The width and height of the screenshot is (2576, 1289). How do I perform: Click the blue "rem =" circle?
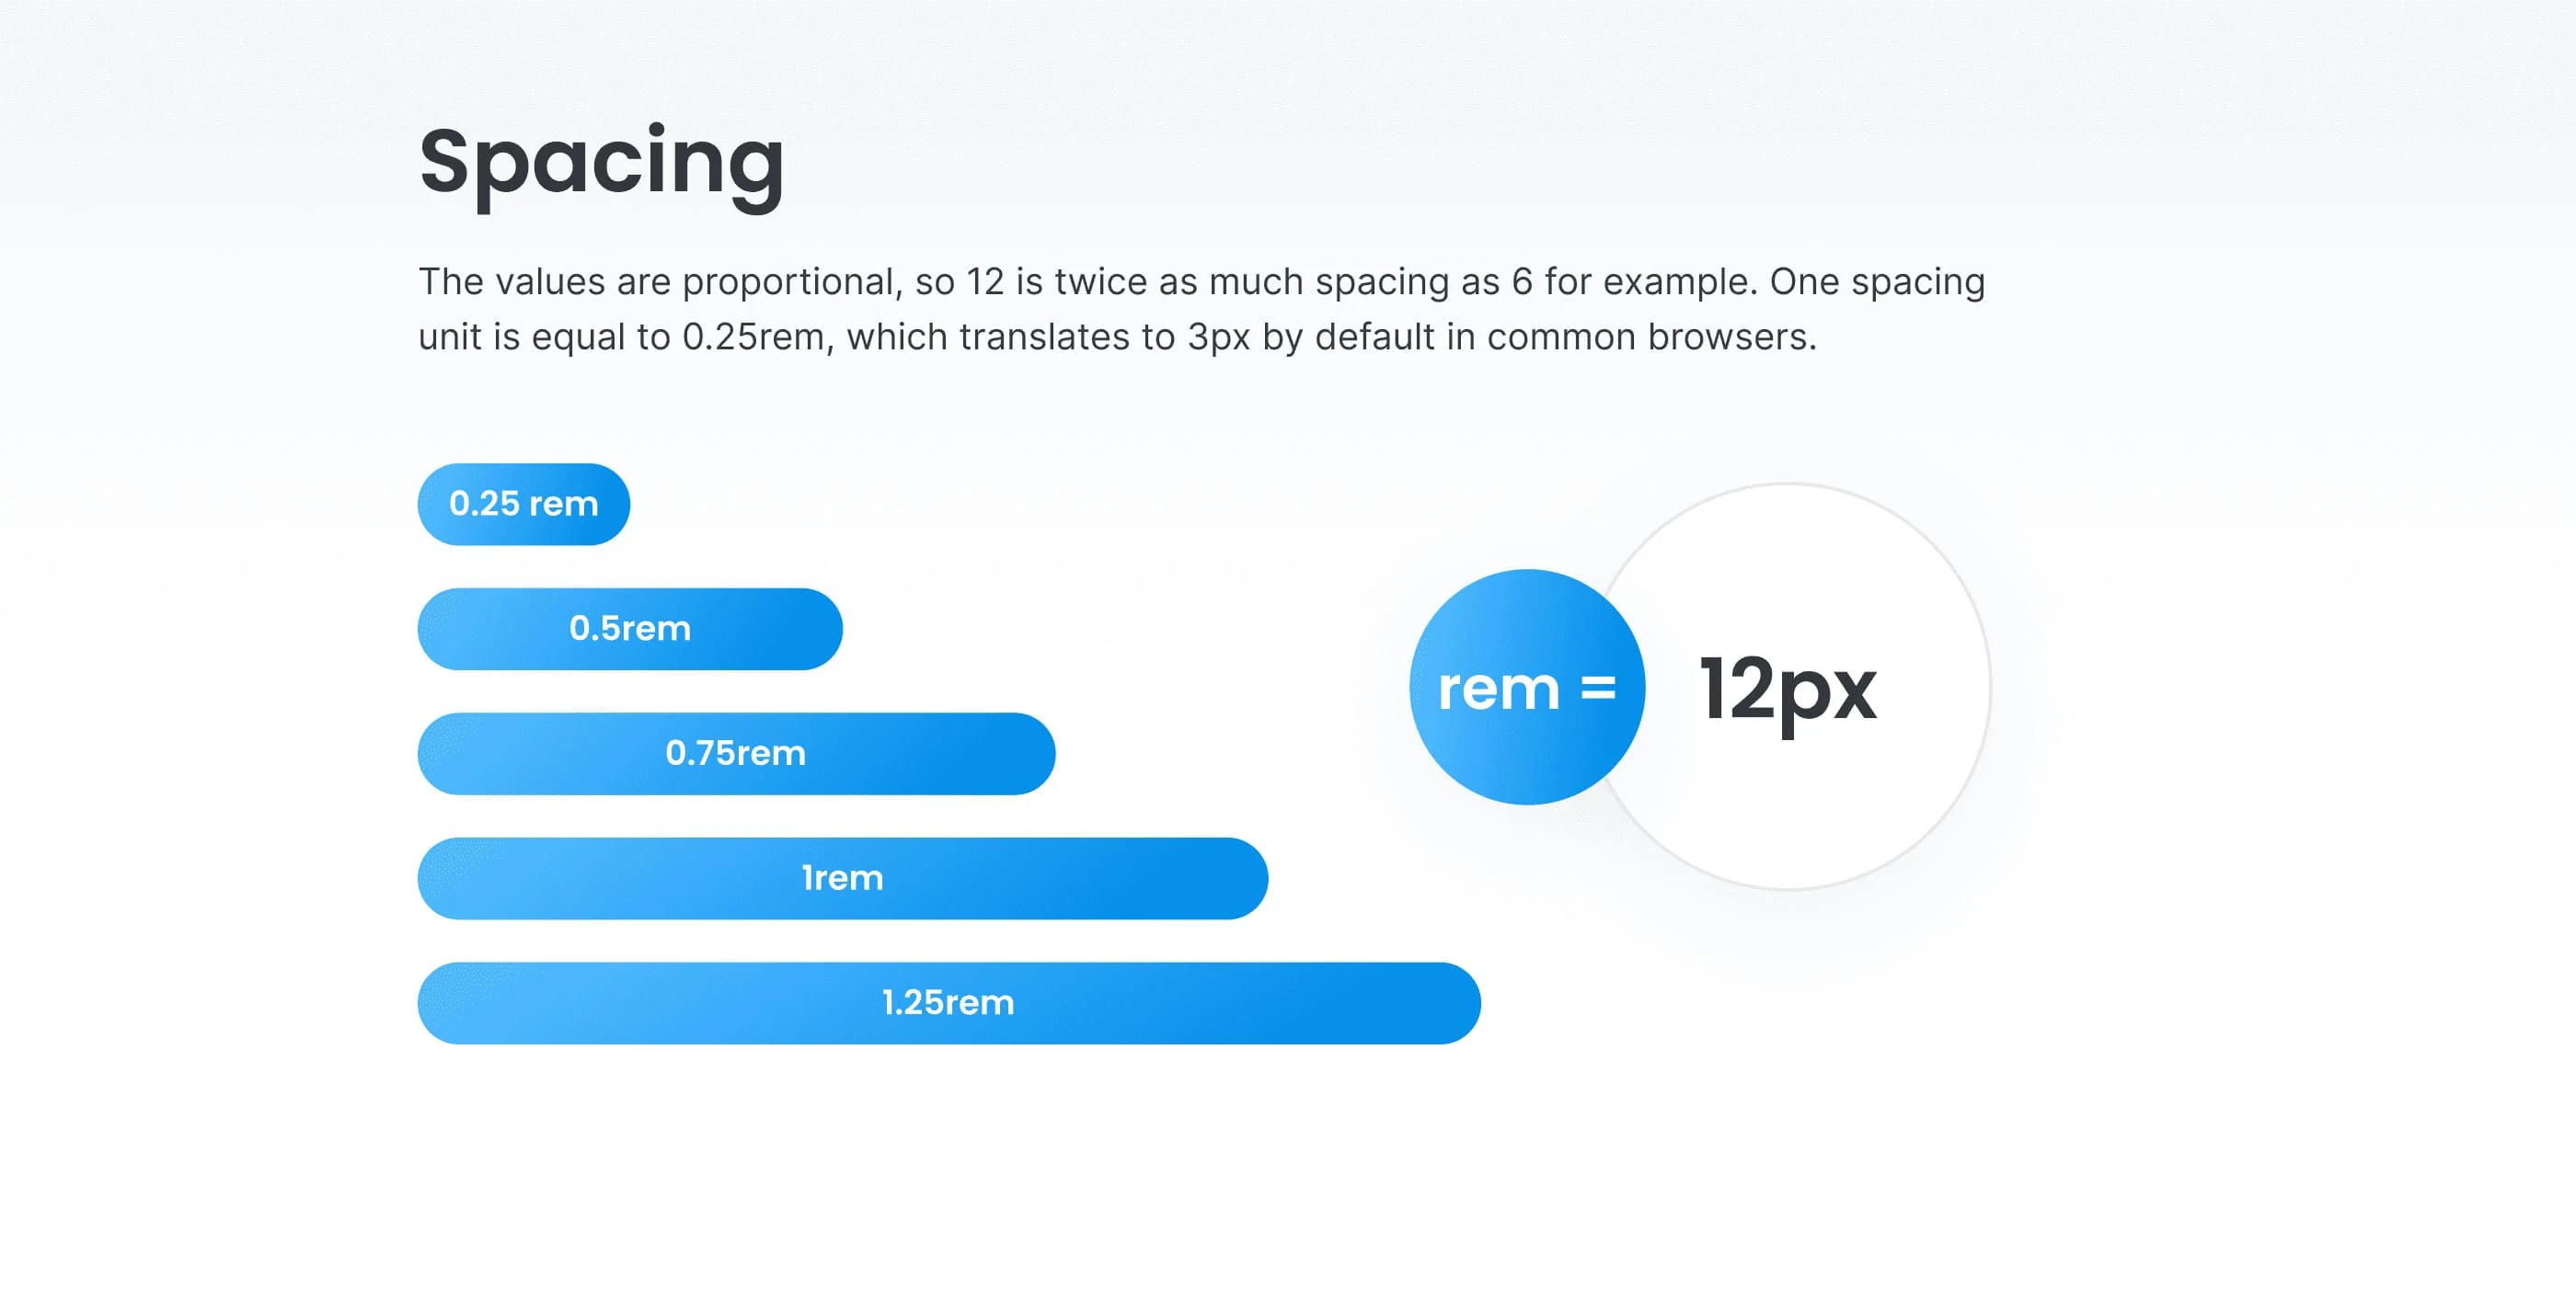click(x=1526, y=688)
